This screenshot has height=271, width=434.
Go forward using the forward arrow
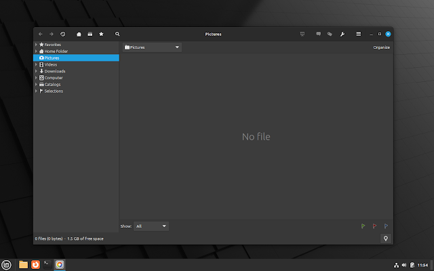click(x=52, y=34)
